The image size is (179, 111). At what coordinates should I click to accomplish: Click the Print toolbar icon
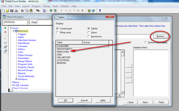point(16,11)
